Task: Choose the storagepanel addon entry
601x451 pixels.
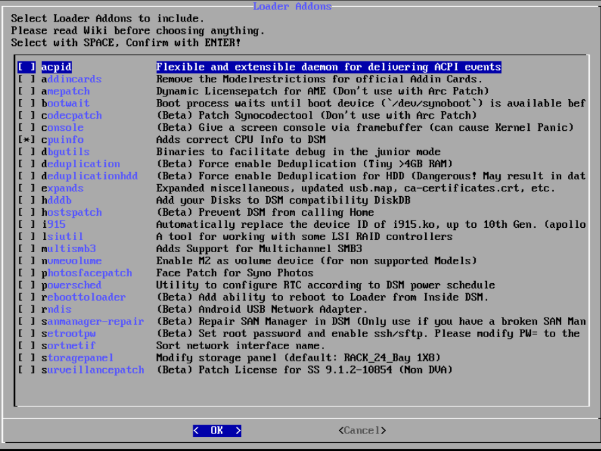Action: click(x=77, y=359)
